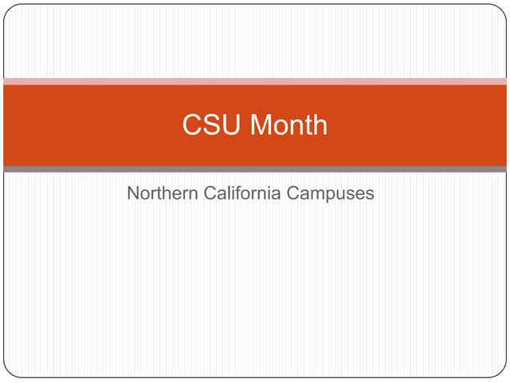Select the pink stripe above the orange banner
The height and width of the screenshot is (383, 510).
click(x=255, y=81)
